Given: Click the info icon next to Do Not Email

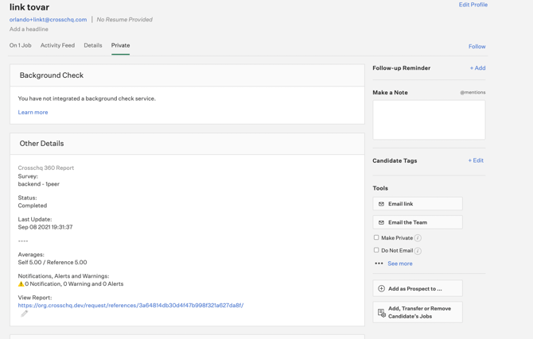Looking at the screenshot, I should pos(418,251).
